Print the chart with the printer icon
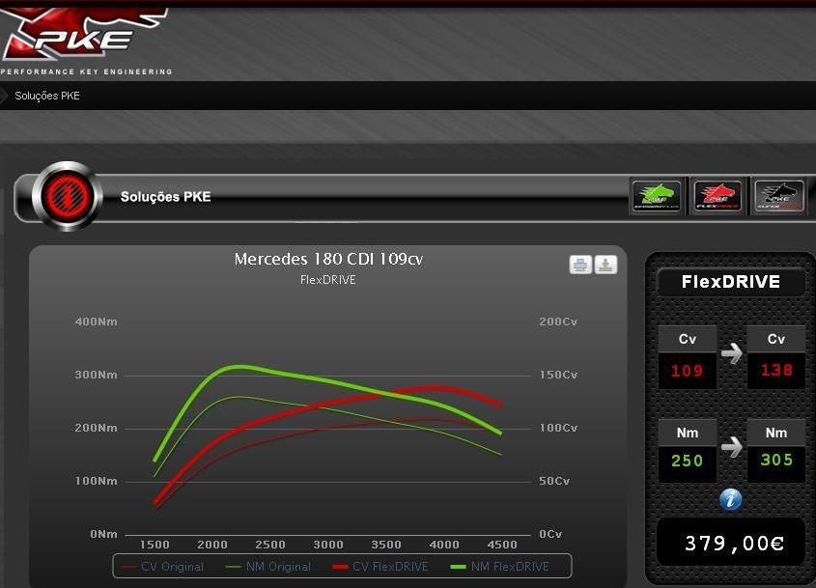Image resolution: width=816 pixels, height=588 pixels. [x=580, y=265]
